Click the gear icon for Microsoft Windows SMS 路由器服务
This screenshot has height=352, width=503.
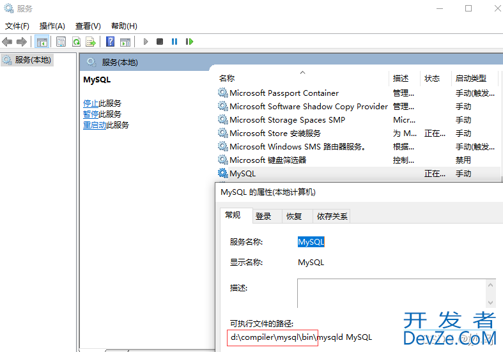click(x=222, y=146)
